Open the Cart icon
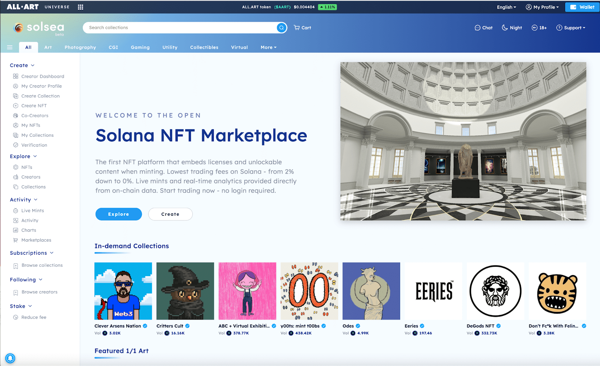 click(302, 28)
